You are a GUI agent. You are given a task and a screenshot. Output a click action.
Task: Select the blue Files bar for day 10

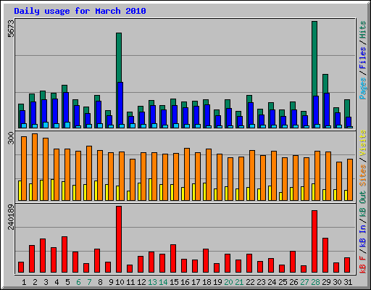(x=120, y=104)
